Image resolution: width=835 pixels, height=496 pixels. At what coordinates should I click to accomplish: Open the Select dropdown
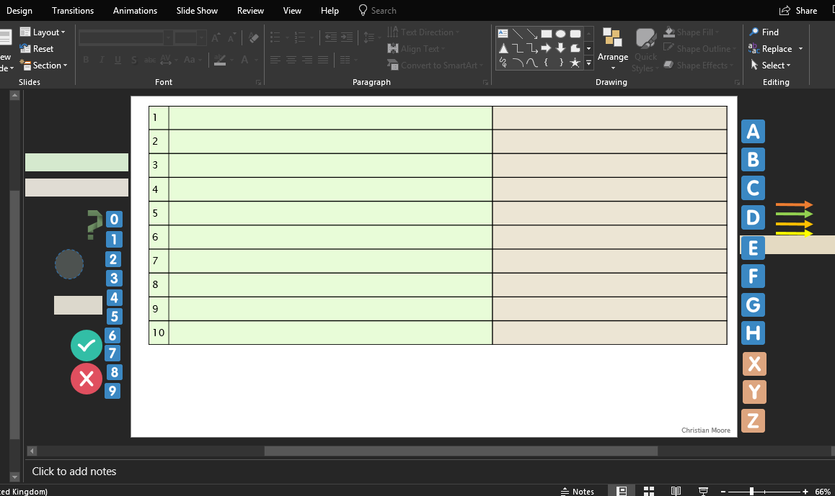click(771, 66)
